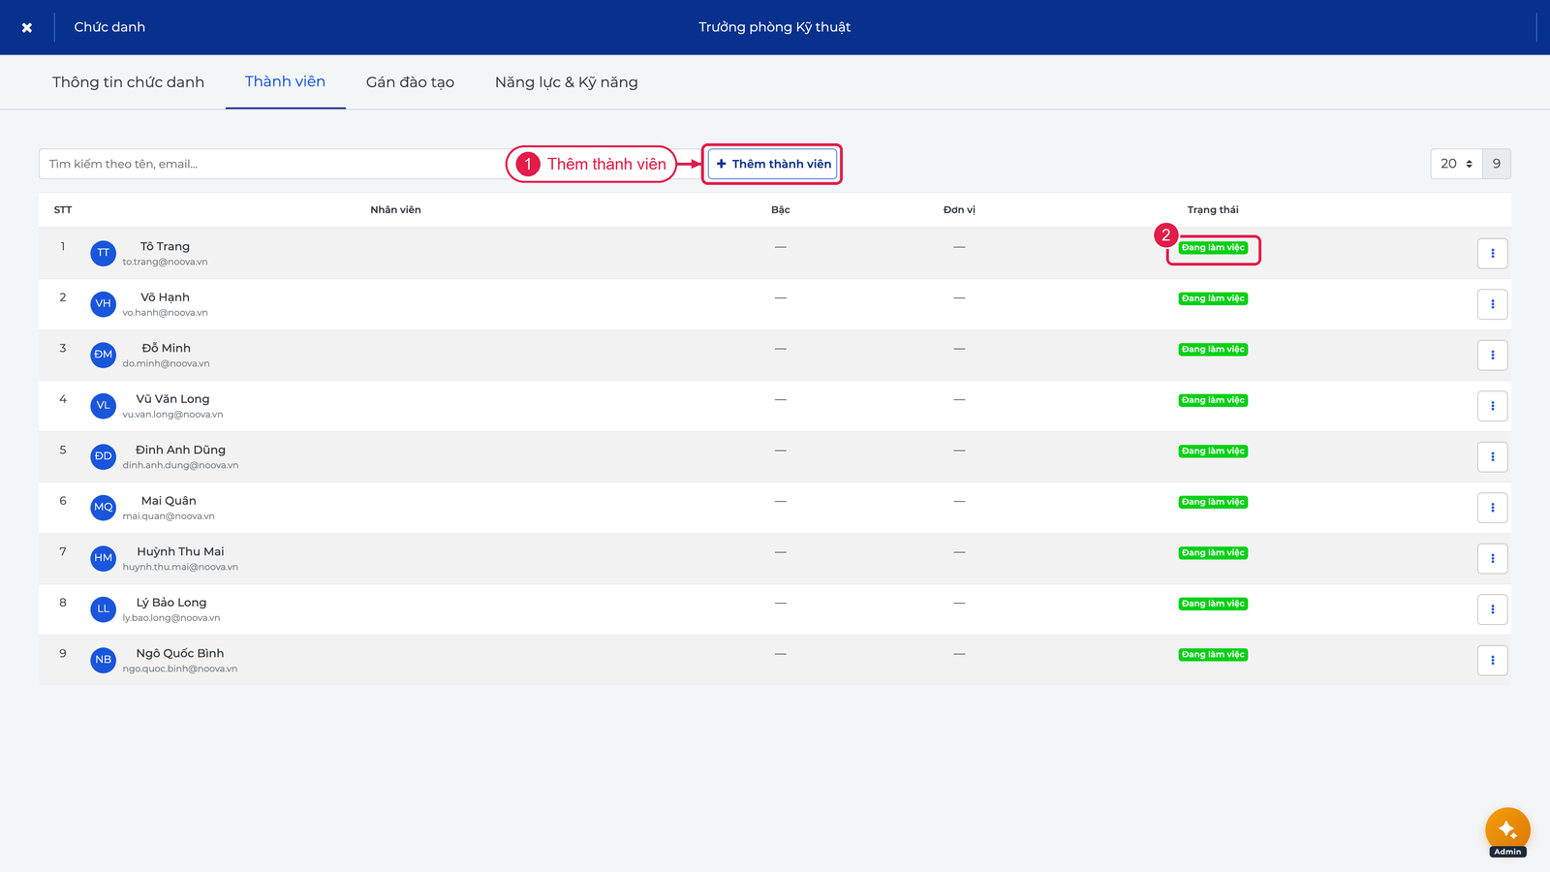Open the three-dot menu for Lý Bảo Long
This screenshot has width=1550, height=872.
tap(1492, 609)
